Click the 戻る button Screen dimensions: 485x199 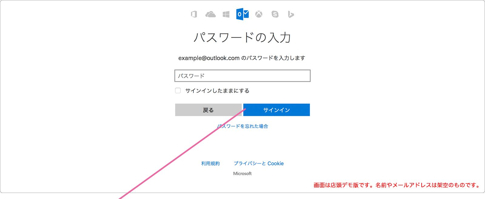point(208,110)
